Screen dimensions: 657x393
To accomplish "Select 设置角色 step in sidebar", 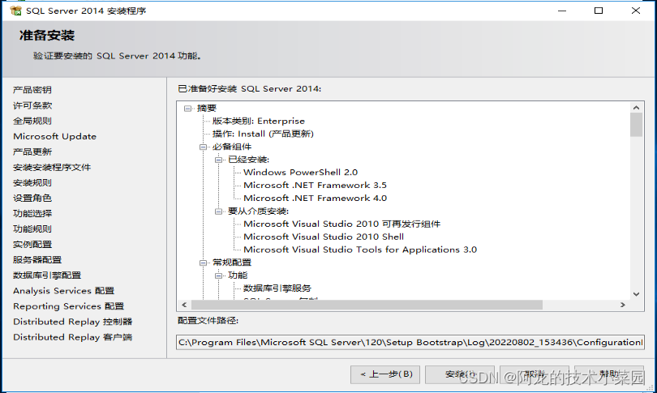I will click(x=32, y=198).
